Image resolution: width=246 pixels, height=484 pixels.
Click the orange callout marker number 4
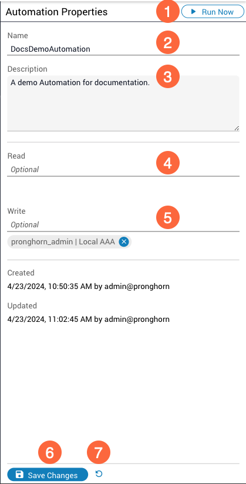point(167,163)
